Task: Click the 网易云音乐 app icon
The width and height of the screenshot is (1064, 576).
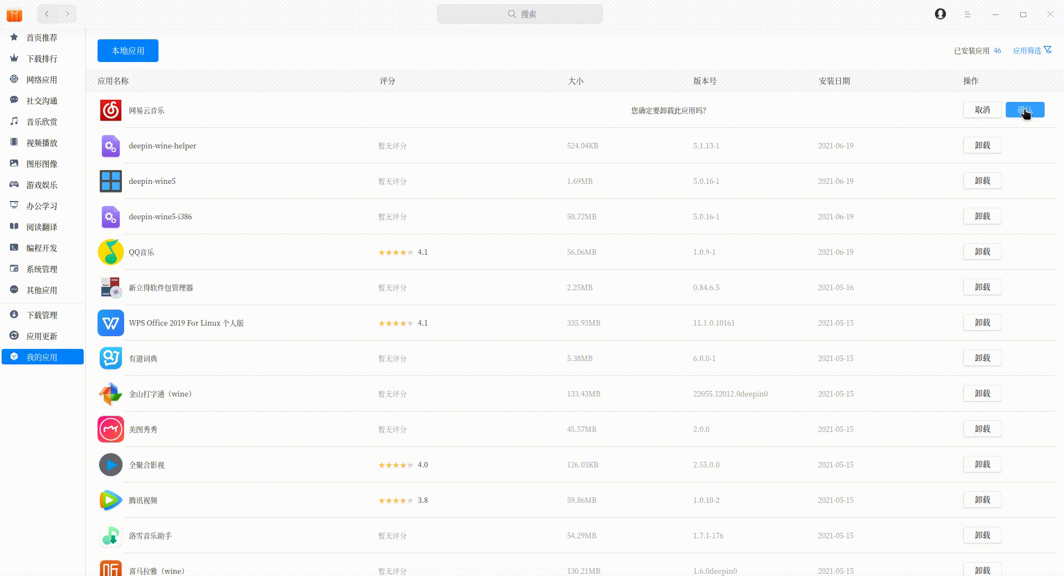Action: click(x=111, y=110)
